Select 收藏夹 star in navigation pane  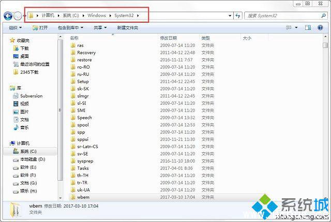(x=12, y=40)
